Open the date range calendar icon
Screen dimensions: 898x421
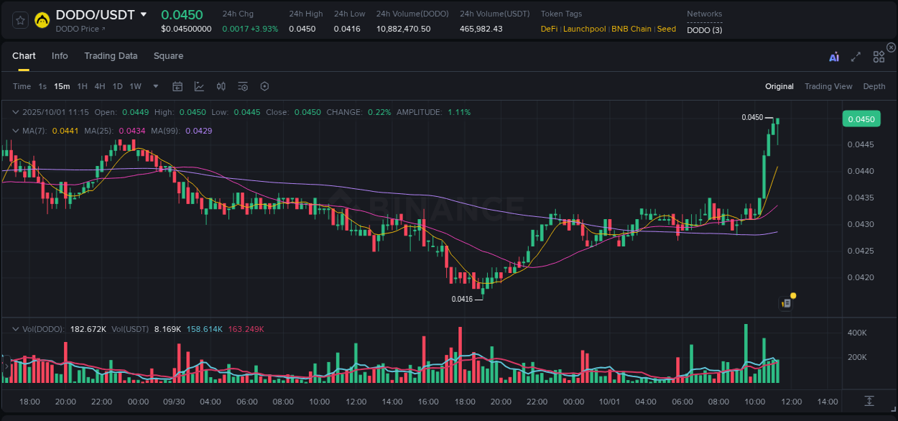point(177,86)
